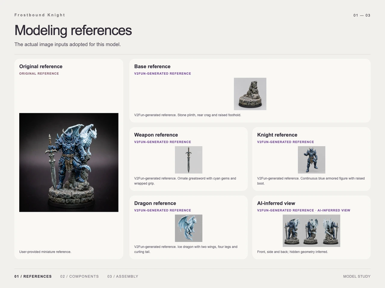Click the 'AI-inferred view' heading
Screen dimensions: 385x288
[x=276, y=203]
